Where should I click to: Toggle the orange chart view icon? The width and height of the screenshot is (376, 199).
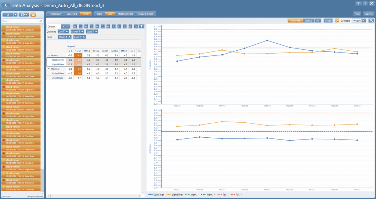pos(33,15)
